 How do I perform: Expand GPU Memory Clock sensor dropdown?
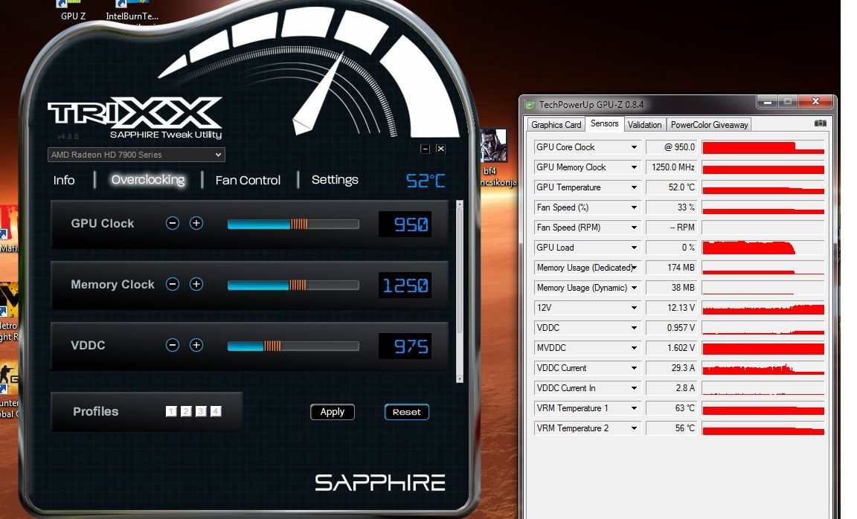pyautogui.click(x=634, y=167)
